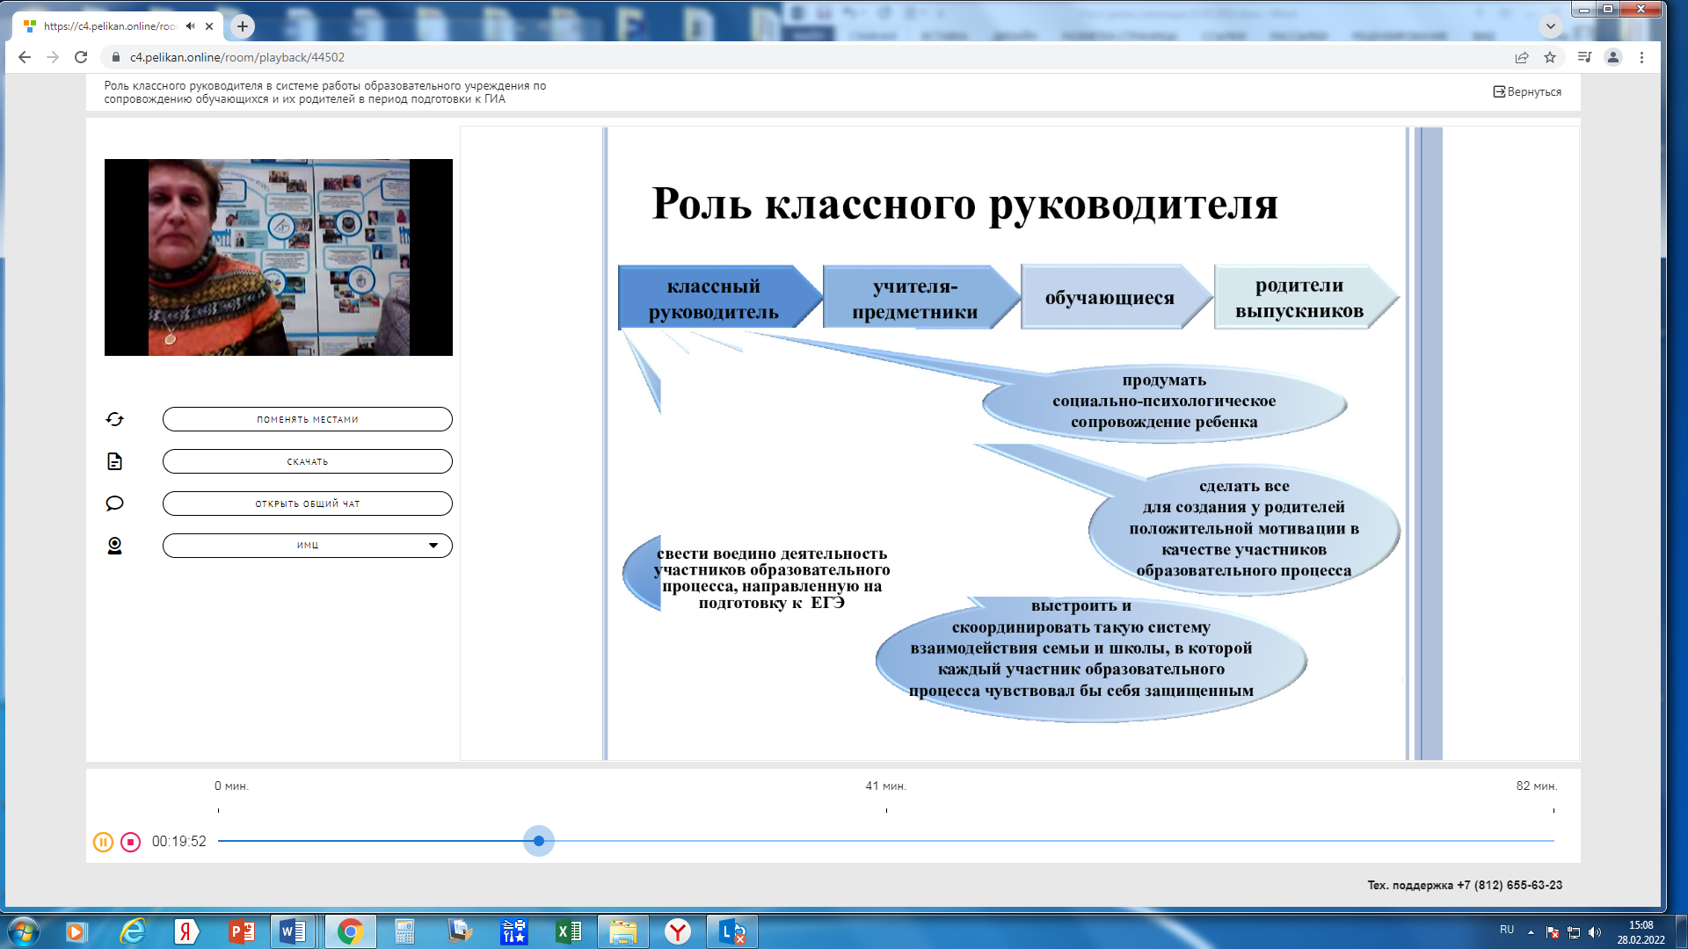The width and height of the screenshot is (1688, 949).
Task: Open the tab search dropdown arrow
Action: 1551,26
